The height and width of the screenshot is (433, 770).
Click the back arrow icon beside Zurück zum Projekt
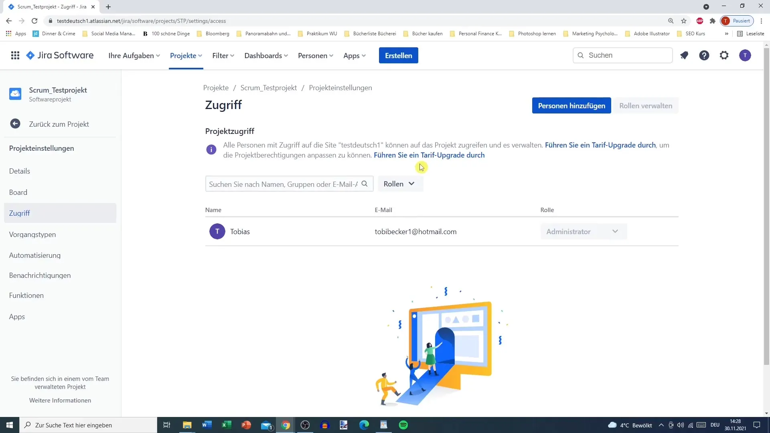pos(15,124)
